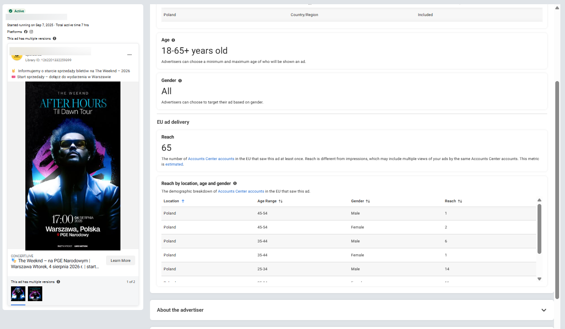565x329 pixels.
Task: Click Reach cell '6' for 35-44 Male
Action: tap(446, 241)
